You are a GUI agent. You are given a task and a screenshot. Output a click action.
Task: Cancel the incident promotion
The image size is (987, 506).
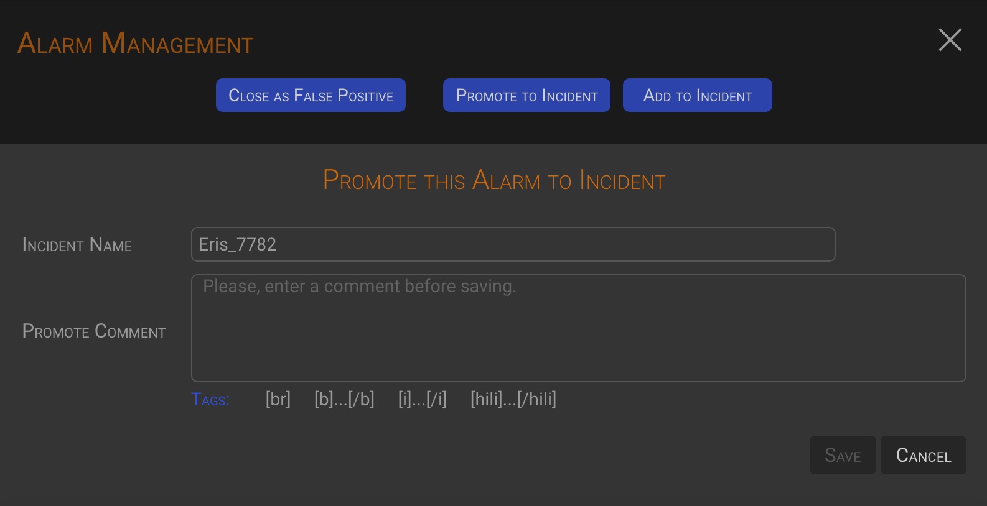click(x=923, y=456)
